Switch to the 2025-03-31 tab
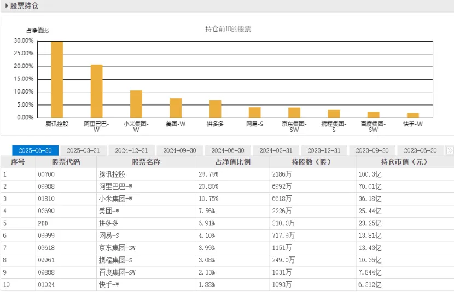454x292 pixels. pos(83,150)
